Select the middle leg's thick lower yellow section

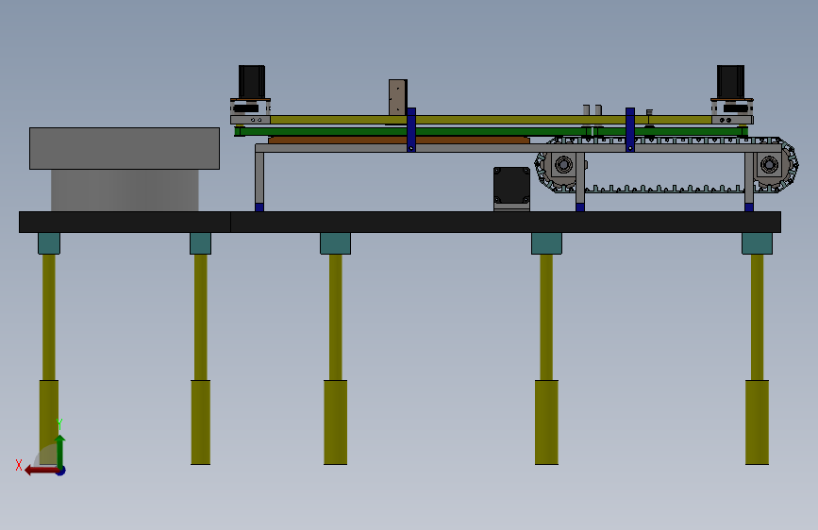click(336, 422)
